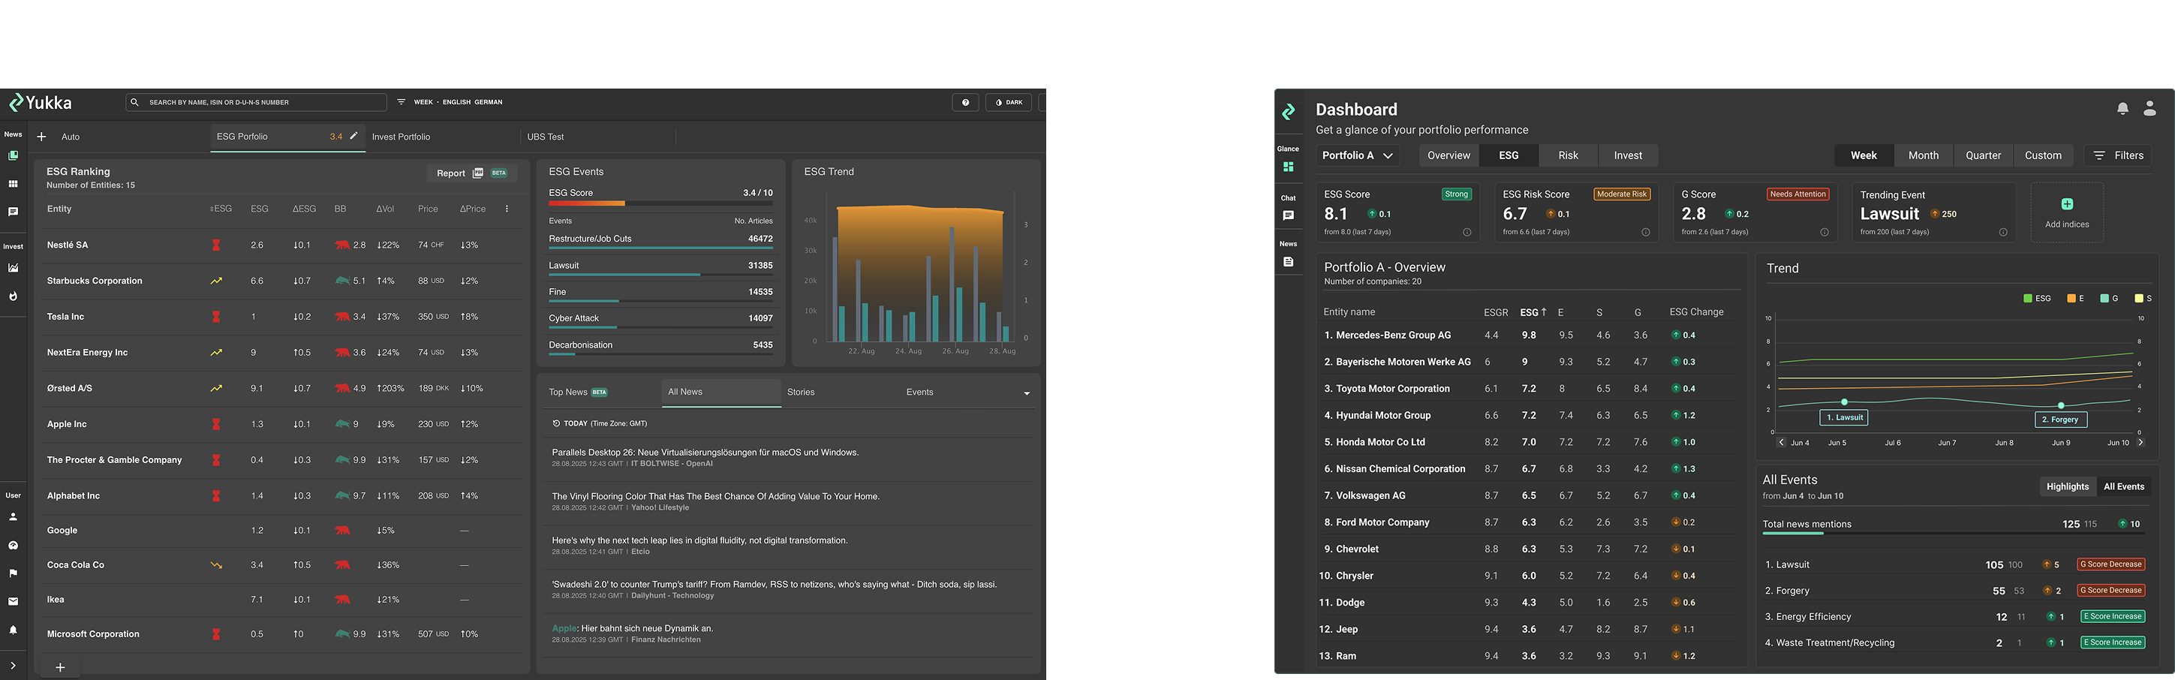The height and width of the screenshot is (680, 2175).
Task: Open the Portfolio A dropdown
Action: [x=1358, y=155]
